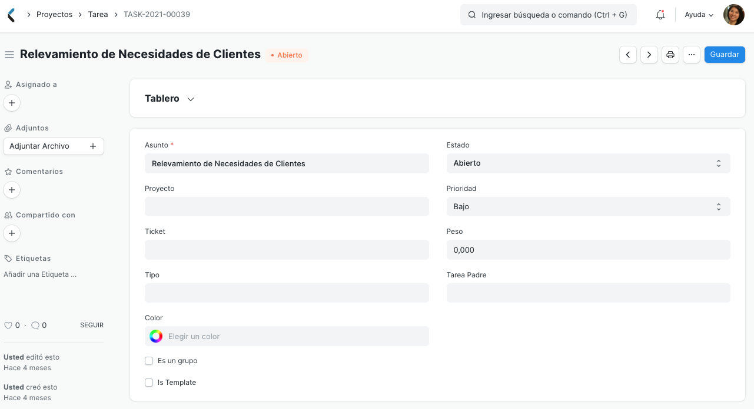Click the Tarea Padre field
The height and width of the screenshot is (409, 754).
(x=588, y=293)
